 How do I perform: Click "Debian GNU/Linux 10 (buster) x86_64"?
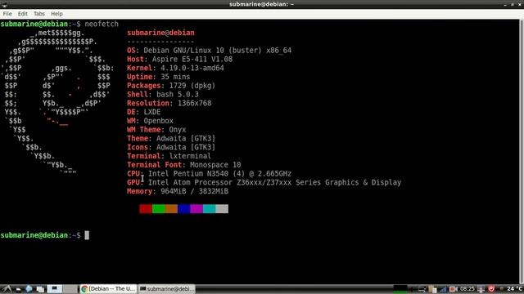pyautogui.click(x=218, y=51)
